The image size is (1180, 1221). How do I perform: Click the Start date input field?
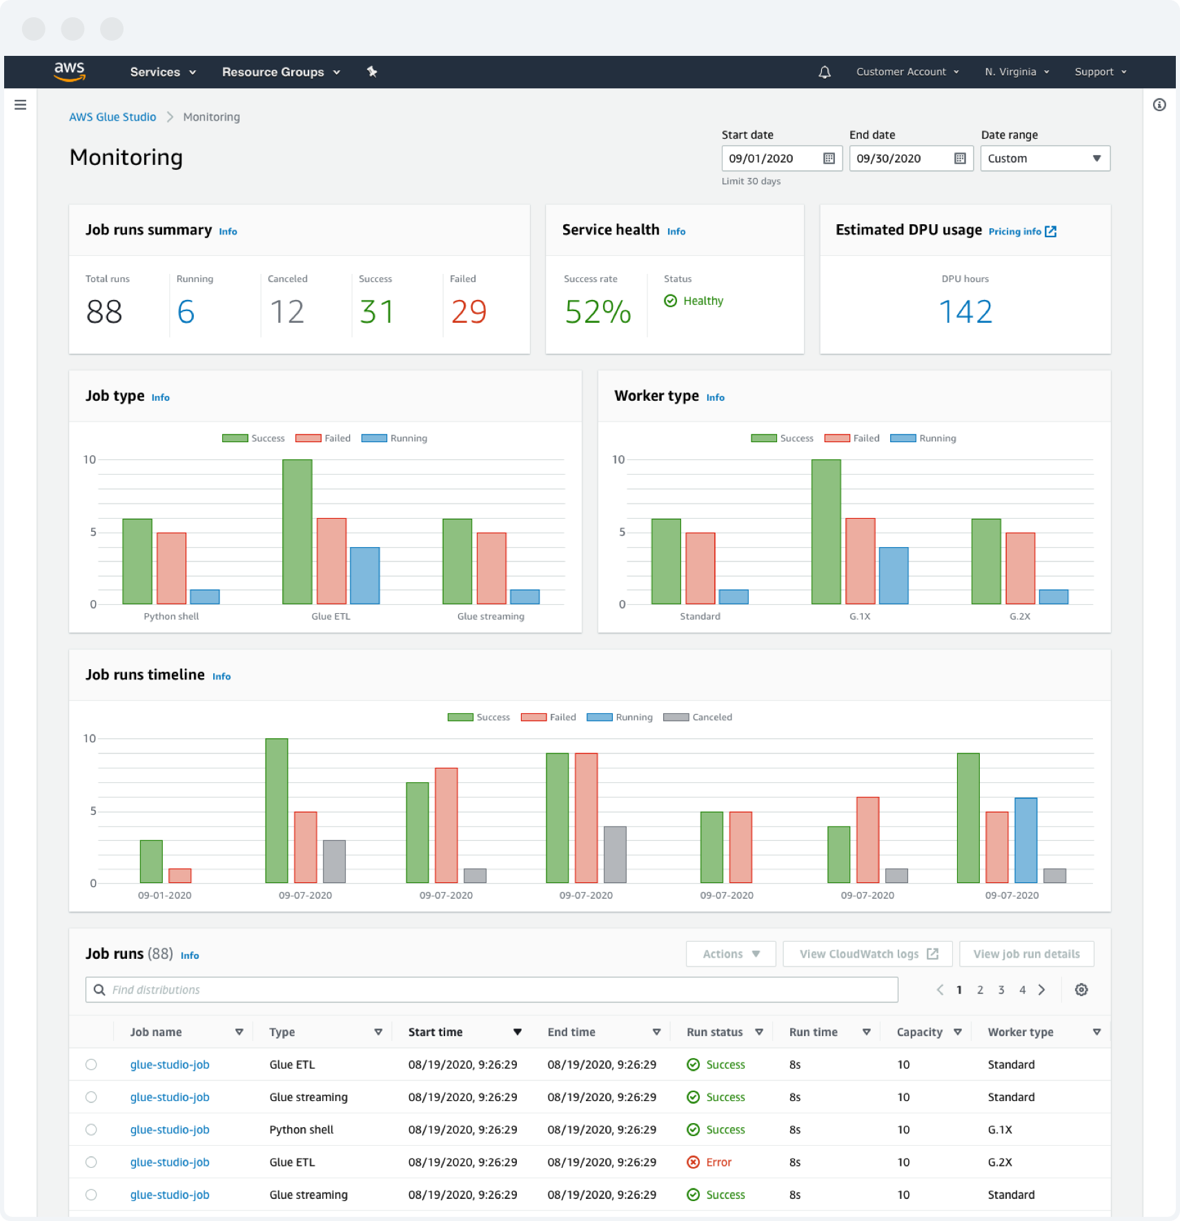(782, 159)
